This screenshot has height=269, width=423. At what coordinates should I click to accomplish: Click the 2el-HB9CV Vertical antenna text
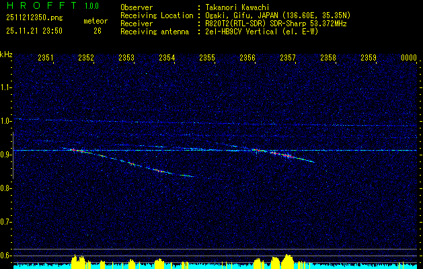262,32
